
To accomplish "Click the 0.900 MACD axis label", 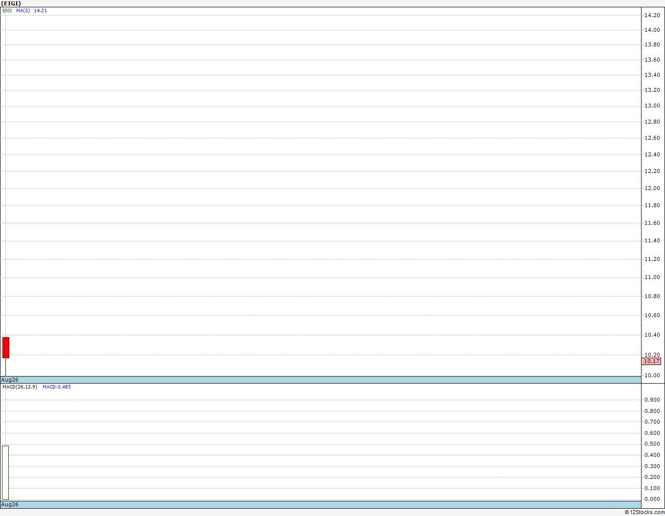I will pos(652,400).
